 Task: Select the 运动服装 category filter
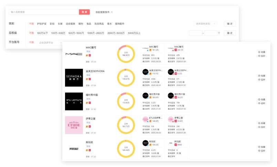(71, 24)
